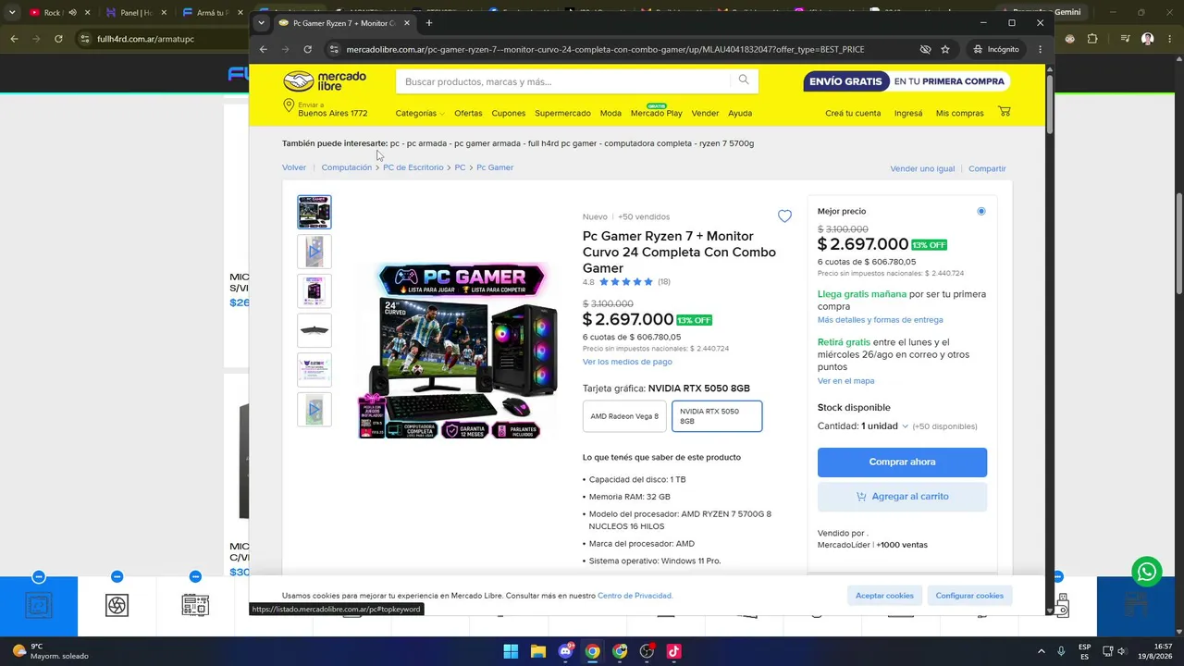Expand the Categorías dropdown menu

[x=420, y=113]
